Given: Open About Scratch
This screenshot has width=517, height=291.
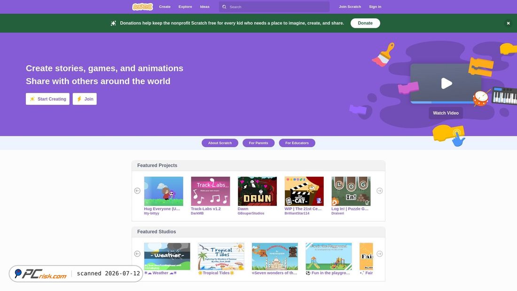Looking at the screenshot, I should pos(220,143).
